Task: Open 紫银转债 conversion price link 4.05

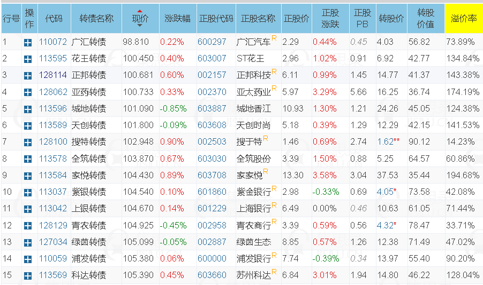Action: click(385, 192)
